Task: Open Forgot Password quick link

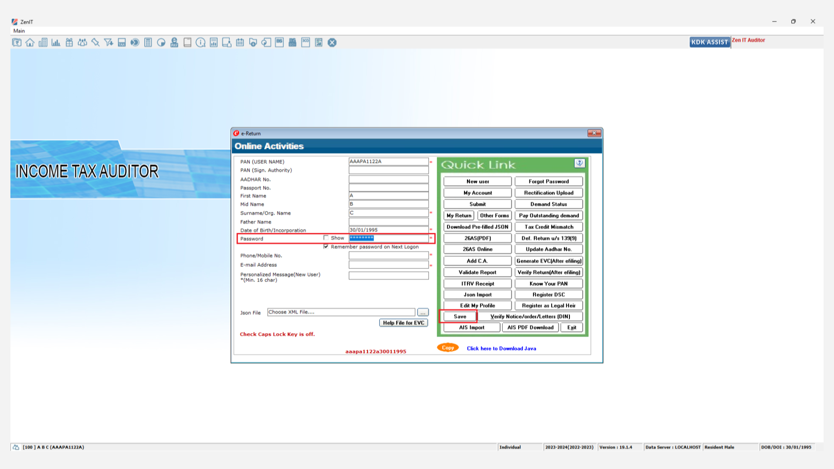Action: pyautogui.click(x=549, y=182)
